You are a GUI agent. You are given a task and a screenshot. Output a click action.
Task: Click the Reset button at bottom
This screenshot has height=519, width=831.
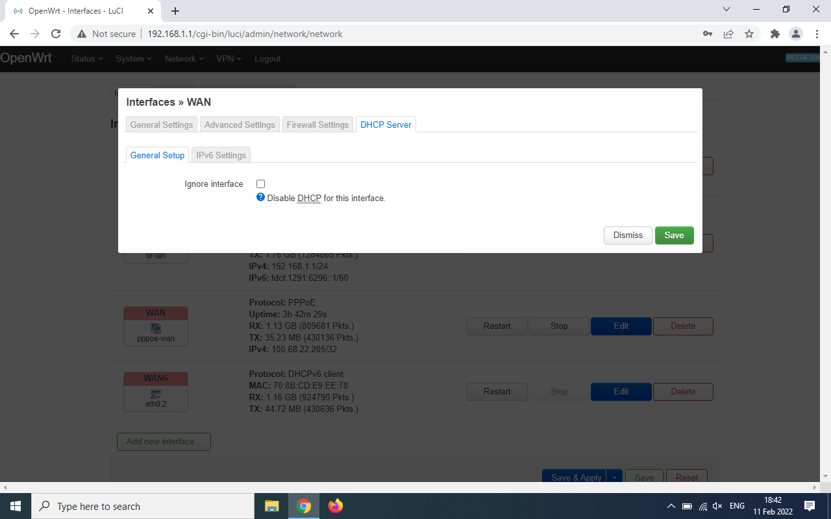[687, 477]
